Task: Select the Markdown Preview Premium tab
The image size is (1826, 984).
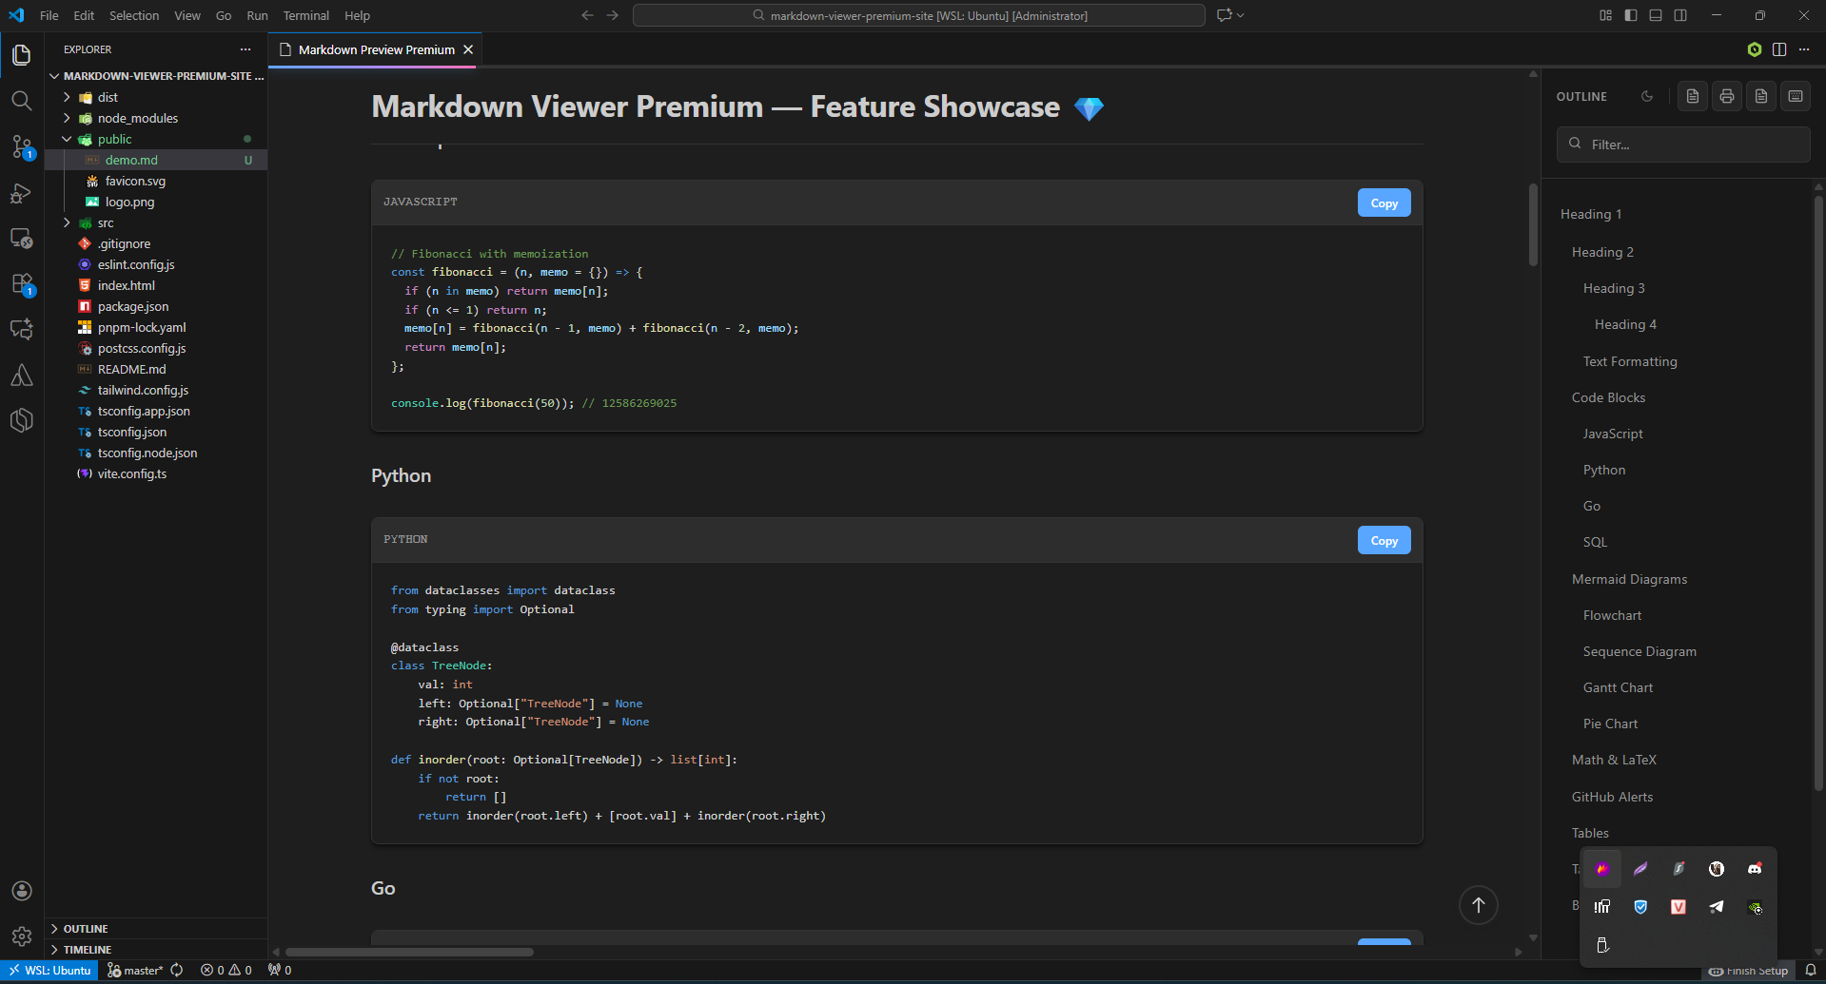Action: pyautogui.click(x=373, y=49)
